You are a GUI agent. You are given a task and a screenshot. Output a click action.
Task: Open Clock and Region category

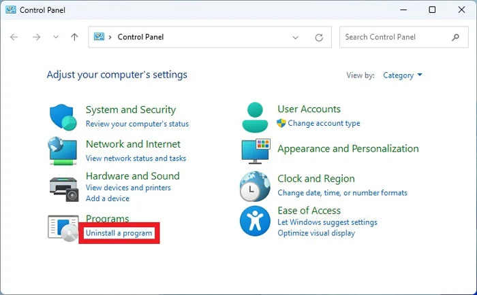coord(316,179)
